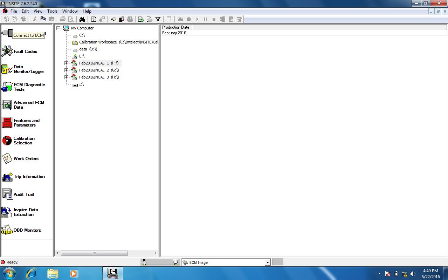Image resolution: width=448 pixels, height=280 pixels.
Task: Click the Play toolbar button
Action: (x=197, y=19)
